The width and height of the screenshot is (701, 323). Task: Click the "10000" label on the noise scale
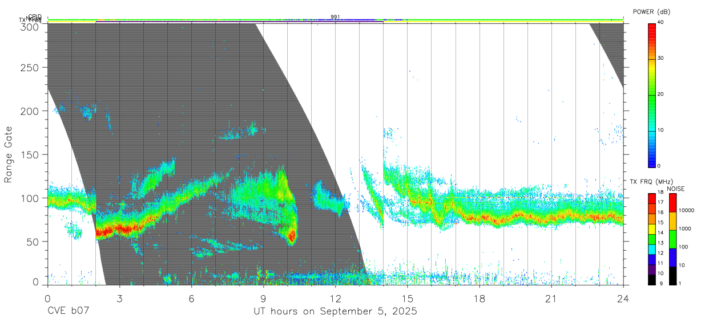687,211
